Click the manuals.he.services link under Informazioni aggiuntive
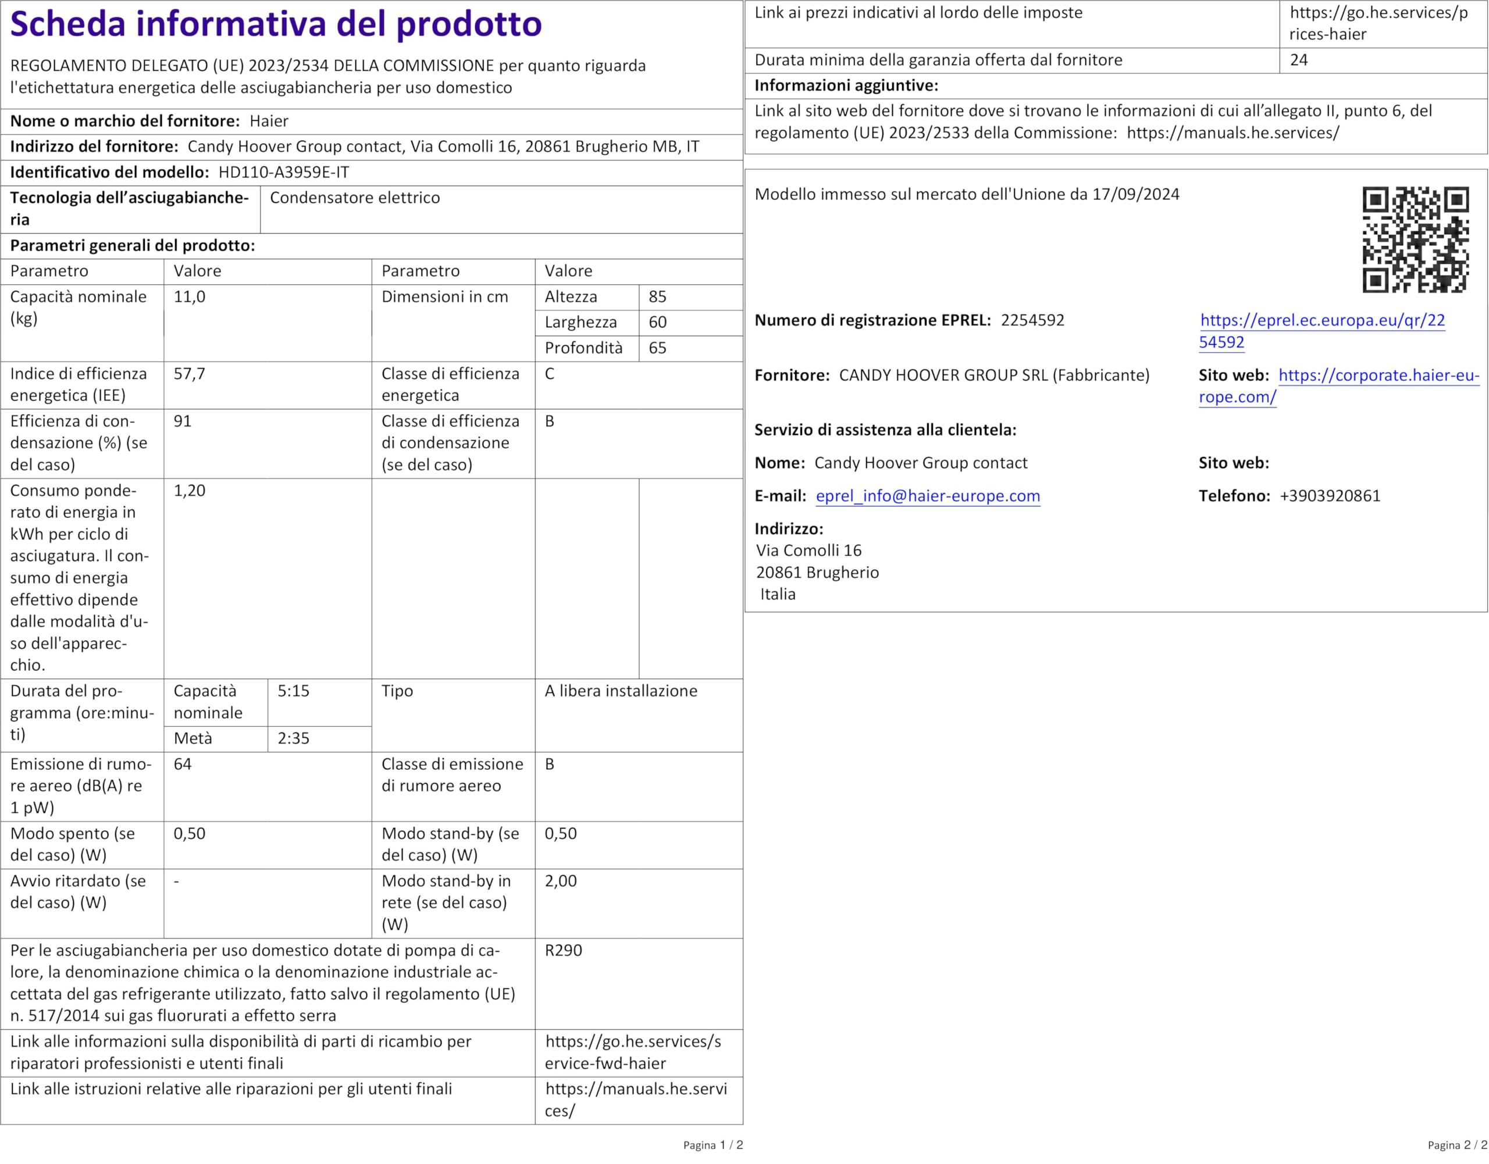The width and height of the screenshot is (1489, 1164). (1232, 133)
